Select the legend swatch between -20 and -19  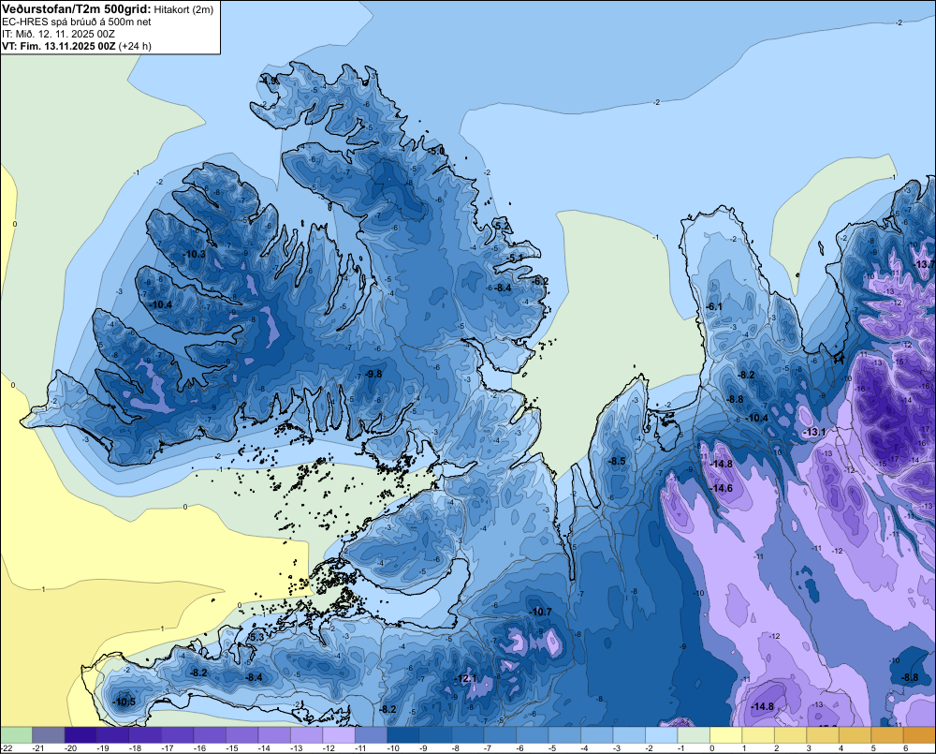click(x=80, y=734)
